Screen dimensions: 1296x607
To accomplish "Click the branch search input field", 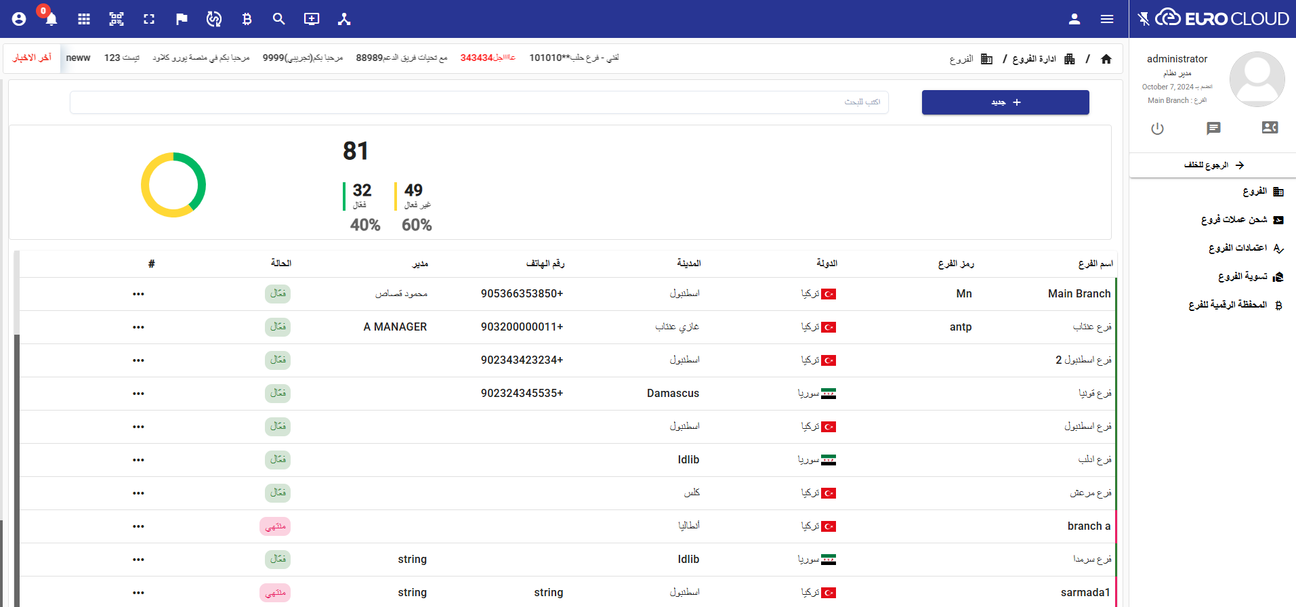I will (479, 102).
